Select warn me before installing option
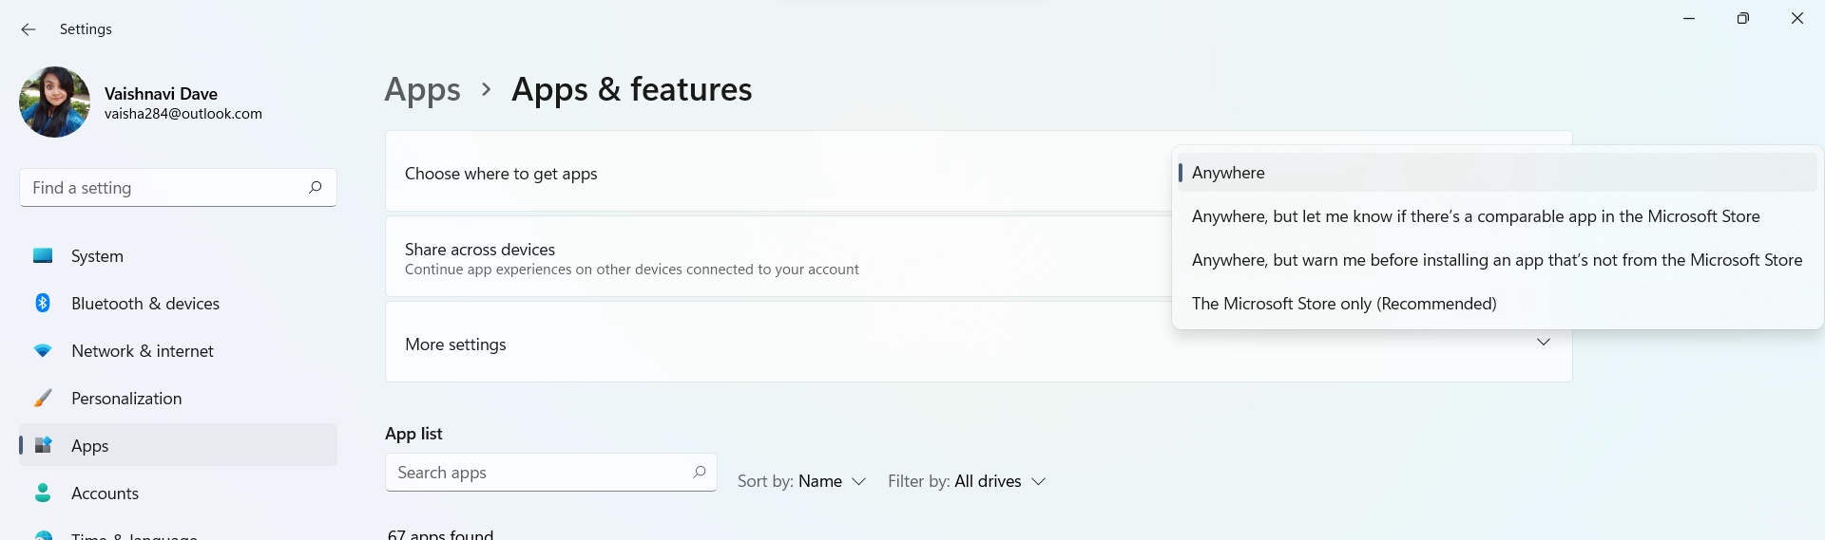The image size is (1825, 540). 1496,260
